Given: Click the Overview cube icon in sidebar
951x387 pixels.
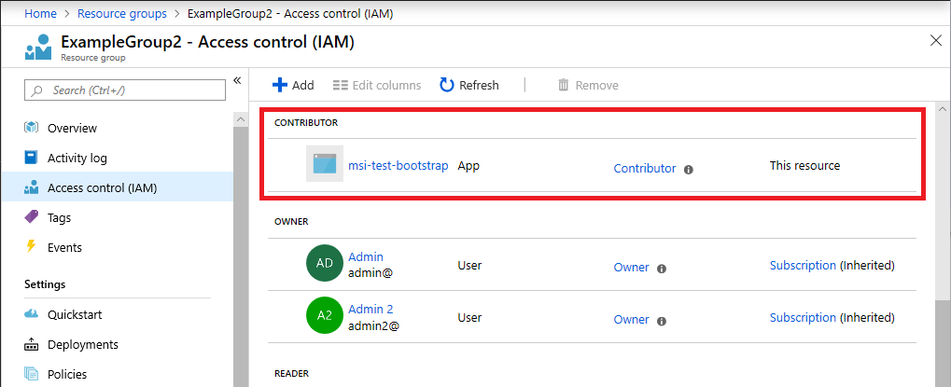Looking at the screenshot, I should tap(32, 128).
